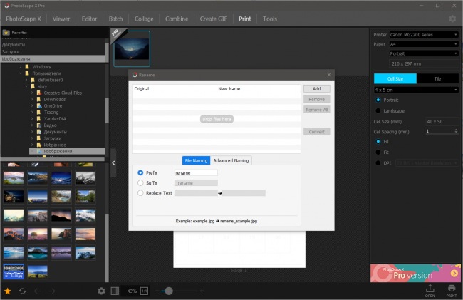Viewport: 463px width, 300px height.
Task: Select the Creative Cloud Files folder
Action: 63,93
